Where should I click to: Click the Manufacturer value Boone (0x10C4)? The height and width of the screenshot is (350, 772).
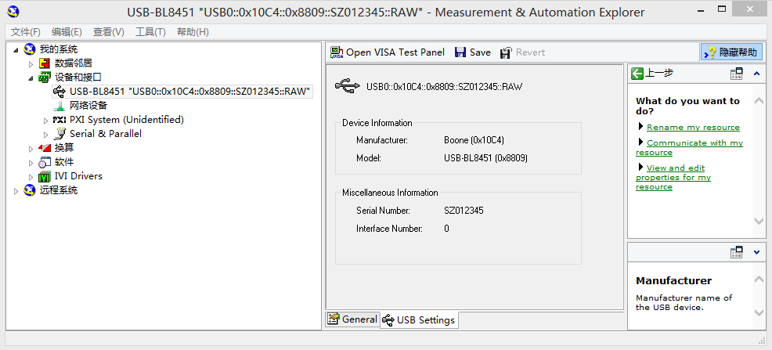pos(474,140)
